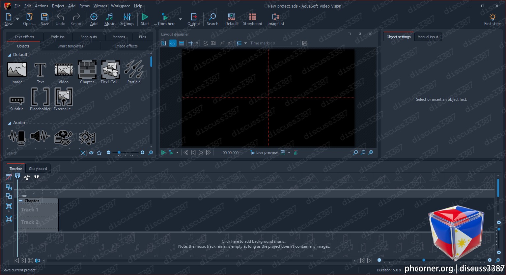Click the Save toolbar icon
The image size is (506, 275).
coord(45,19)
